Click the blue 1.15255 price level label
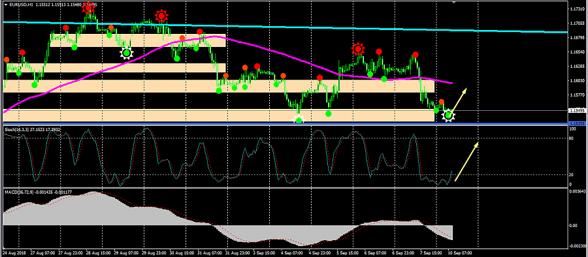 point(578,123)
